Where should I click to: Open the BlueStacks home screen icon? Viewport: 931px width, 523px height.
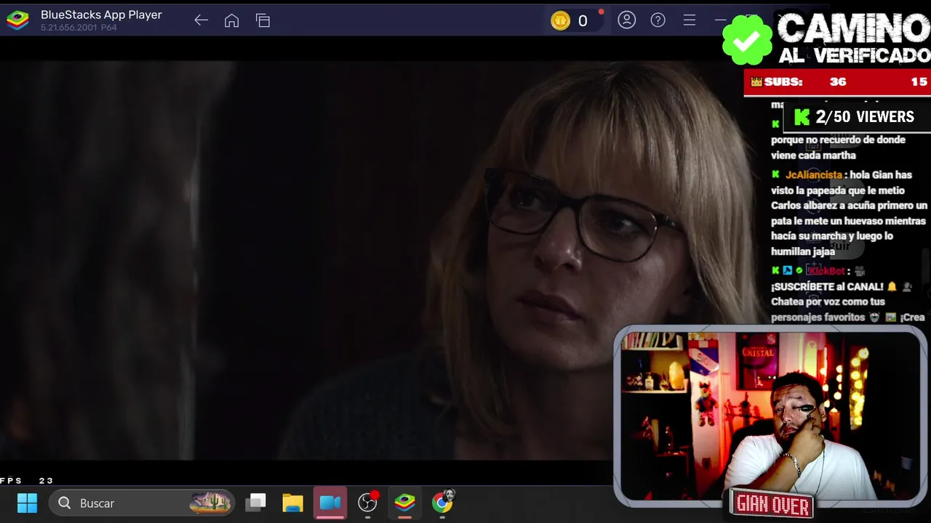(x=232, y=20)
